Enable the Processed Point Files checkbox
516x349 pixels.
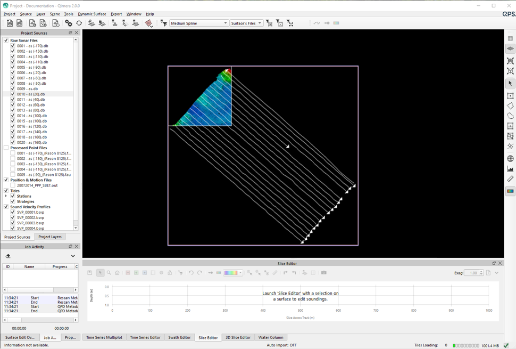point(6,148)
